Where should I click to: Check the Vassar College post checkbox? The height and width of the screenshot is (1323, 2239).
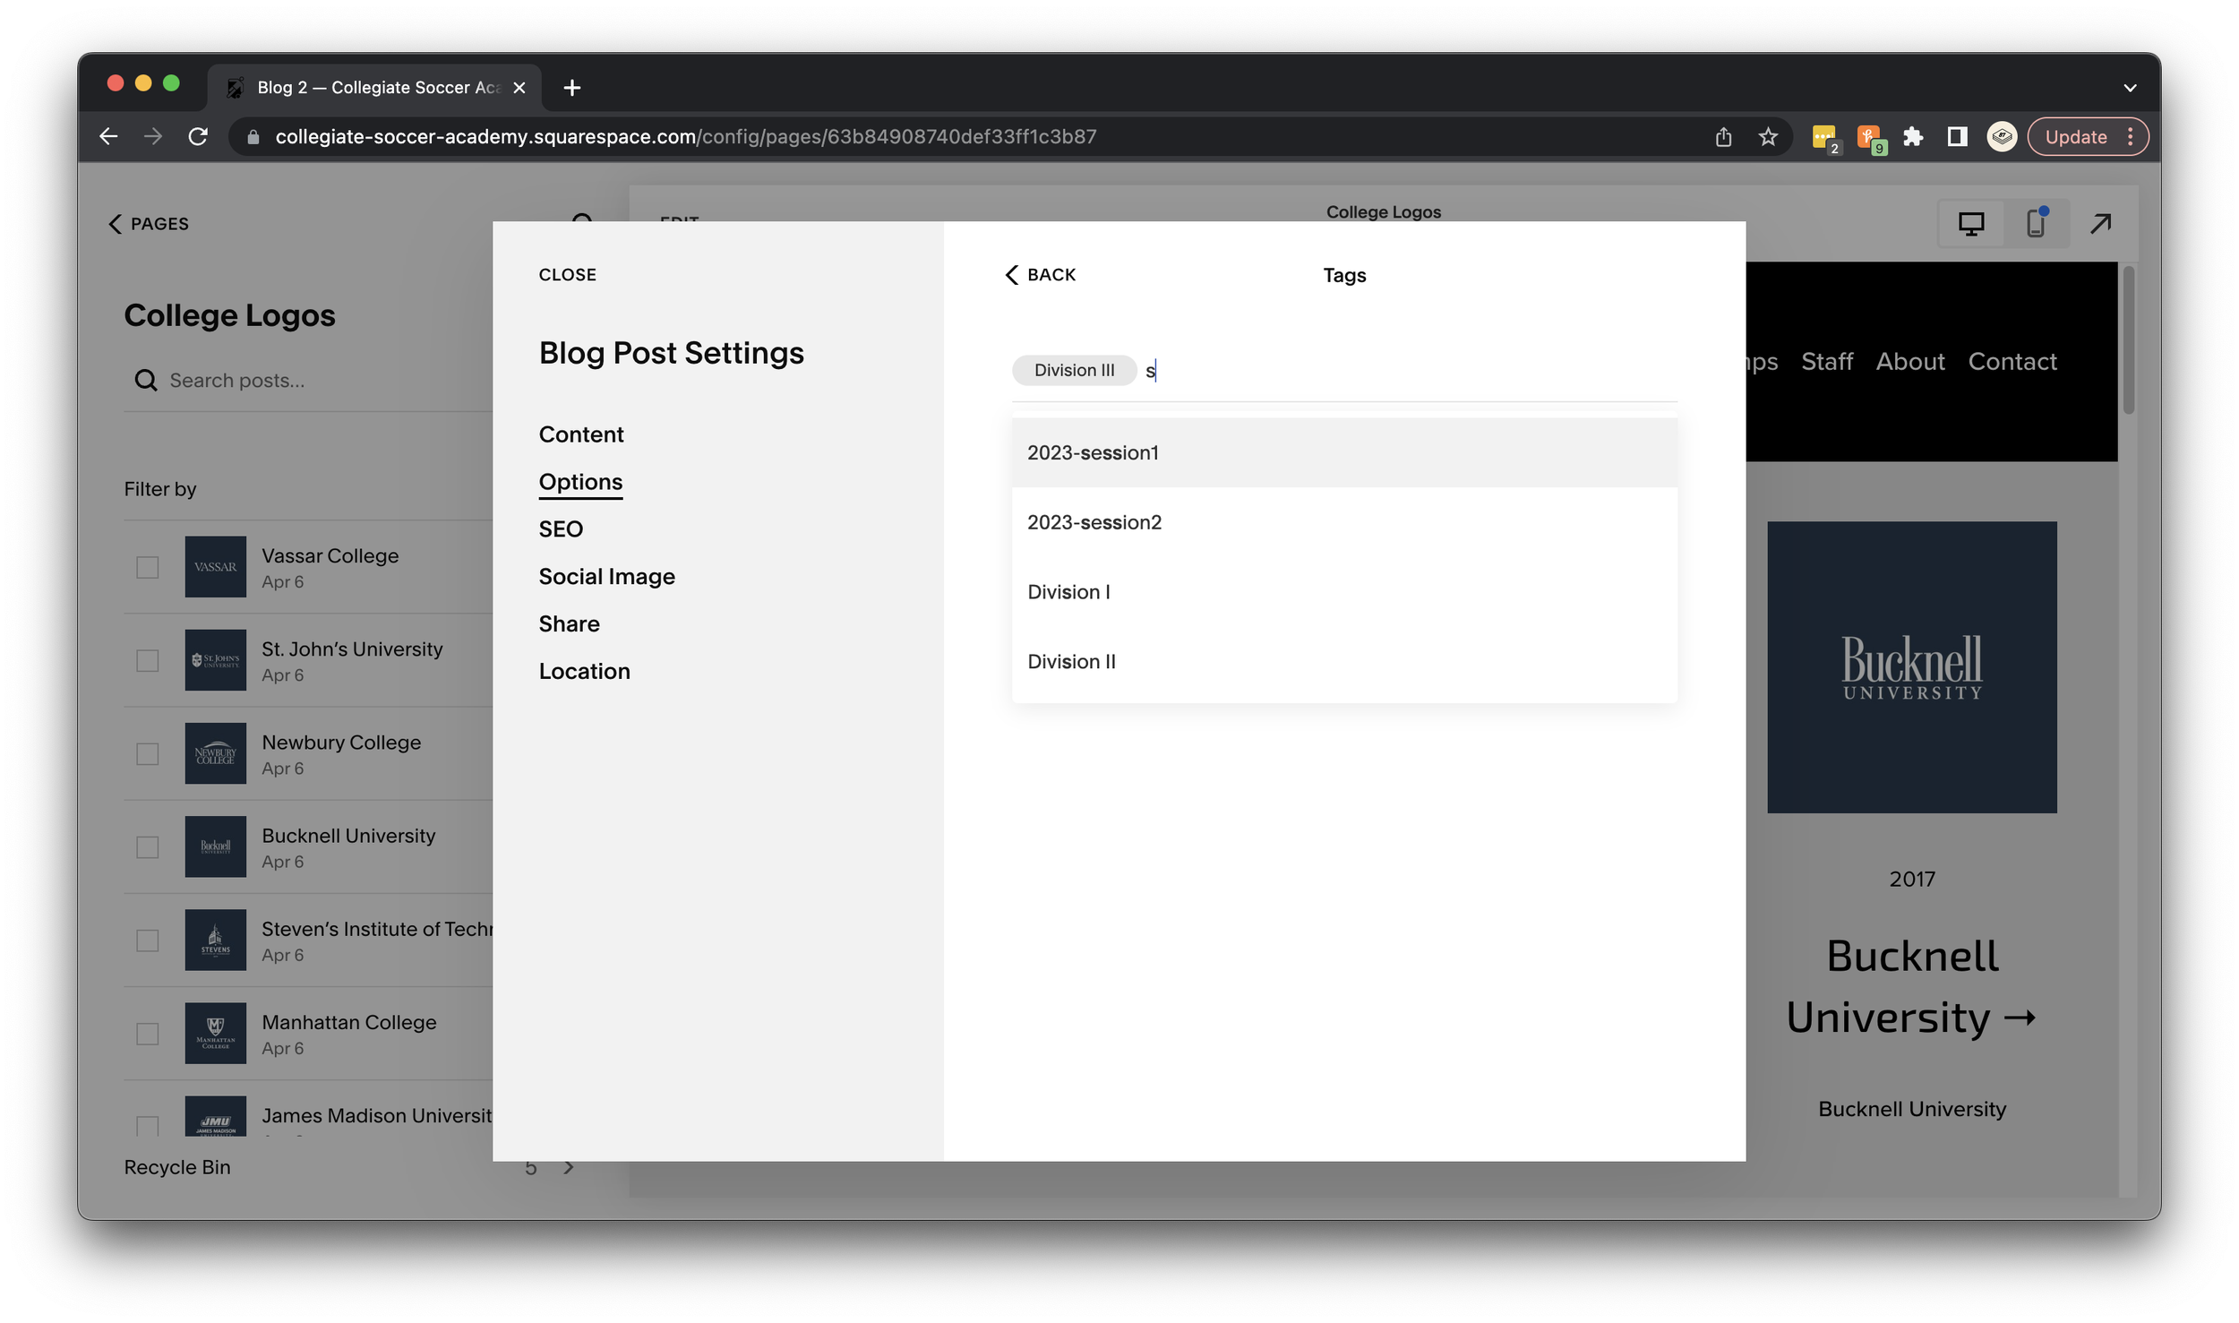tap(148, 567)
